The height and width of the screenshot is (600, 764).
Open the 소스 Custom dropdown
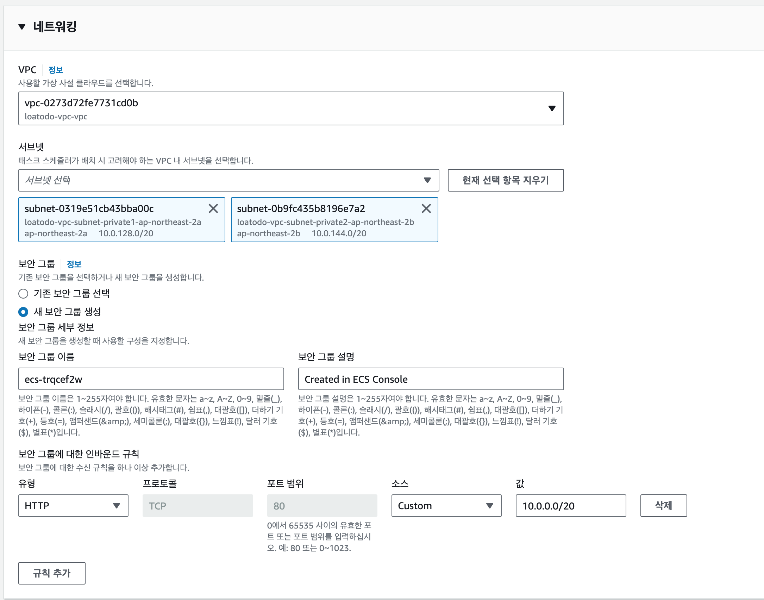(446, 506)
